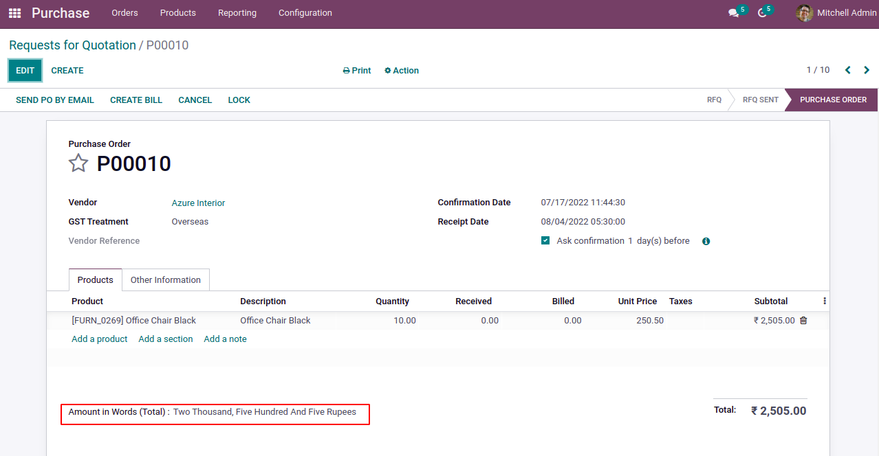Open the optional columns kebab menu
Viewport: 879px width, 456px height.
tap(825, 301)
